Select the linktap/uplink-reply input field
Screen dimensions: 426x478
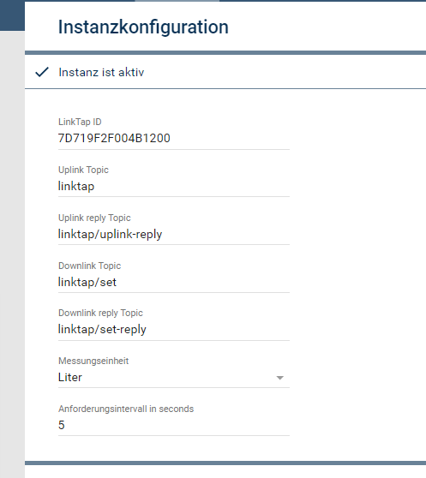tap(173, 234)
